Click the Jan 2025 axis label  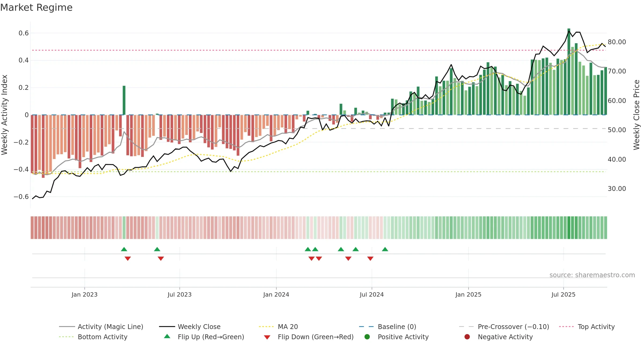click(468, 294)
